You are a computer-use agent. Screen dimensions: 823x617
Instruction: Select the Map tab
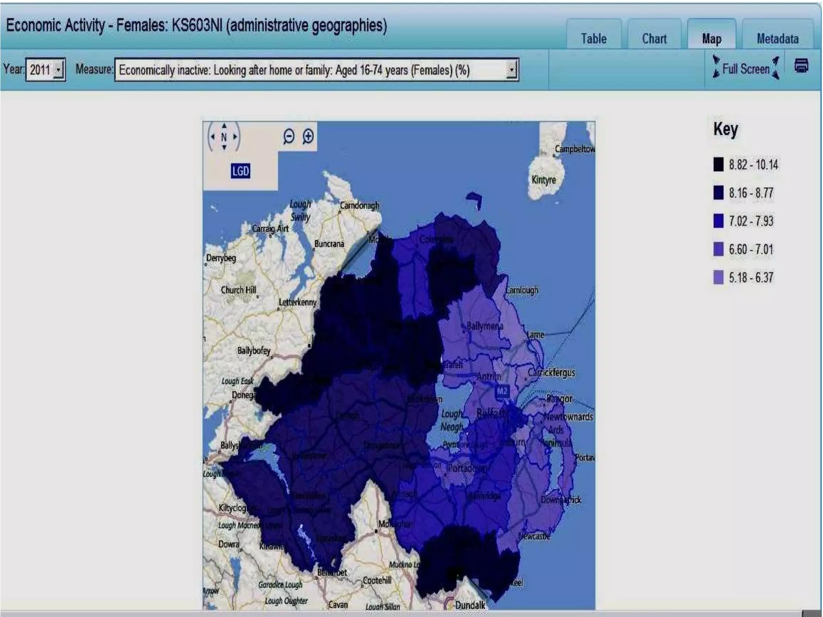click(x=711, y=39)
